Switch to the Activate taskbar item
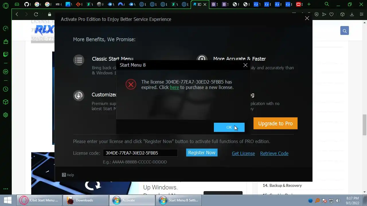 tap(132, 200)
